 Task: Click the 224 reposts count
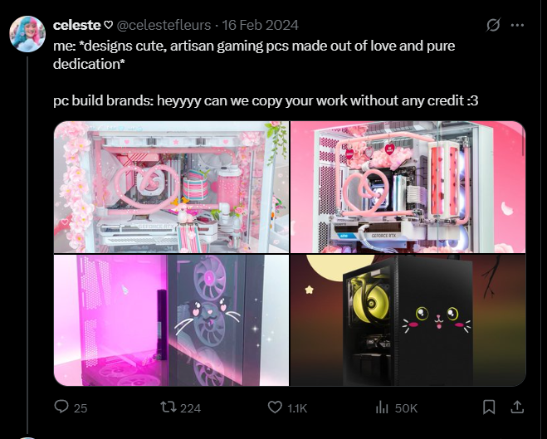pyautogui.click(x=190, y=408)
